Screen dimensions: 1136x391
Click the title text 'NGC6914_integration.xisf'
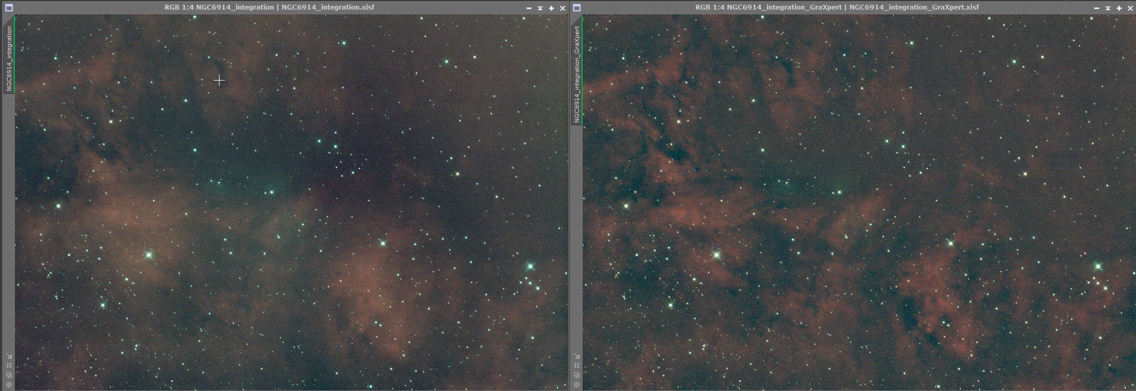click(x=328, y=7)
